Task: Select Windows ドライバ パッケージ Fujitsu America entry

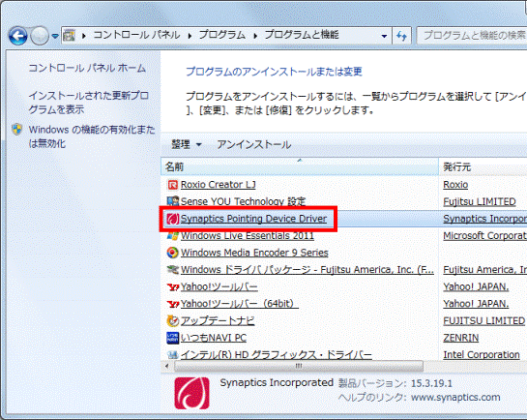Action: tap(307, 270)
